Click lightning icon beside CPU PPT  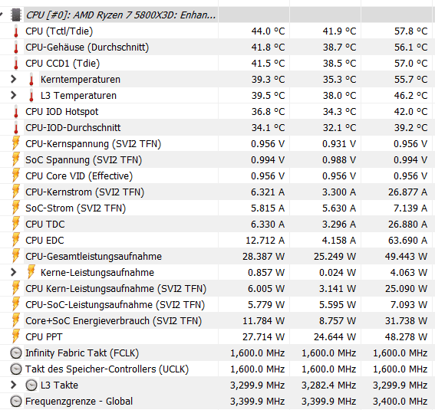click(16, 336)
